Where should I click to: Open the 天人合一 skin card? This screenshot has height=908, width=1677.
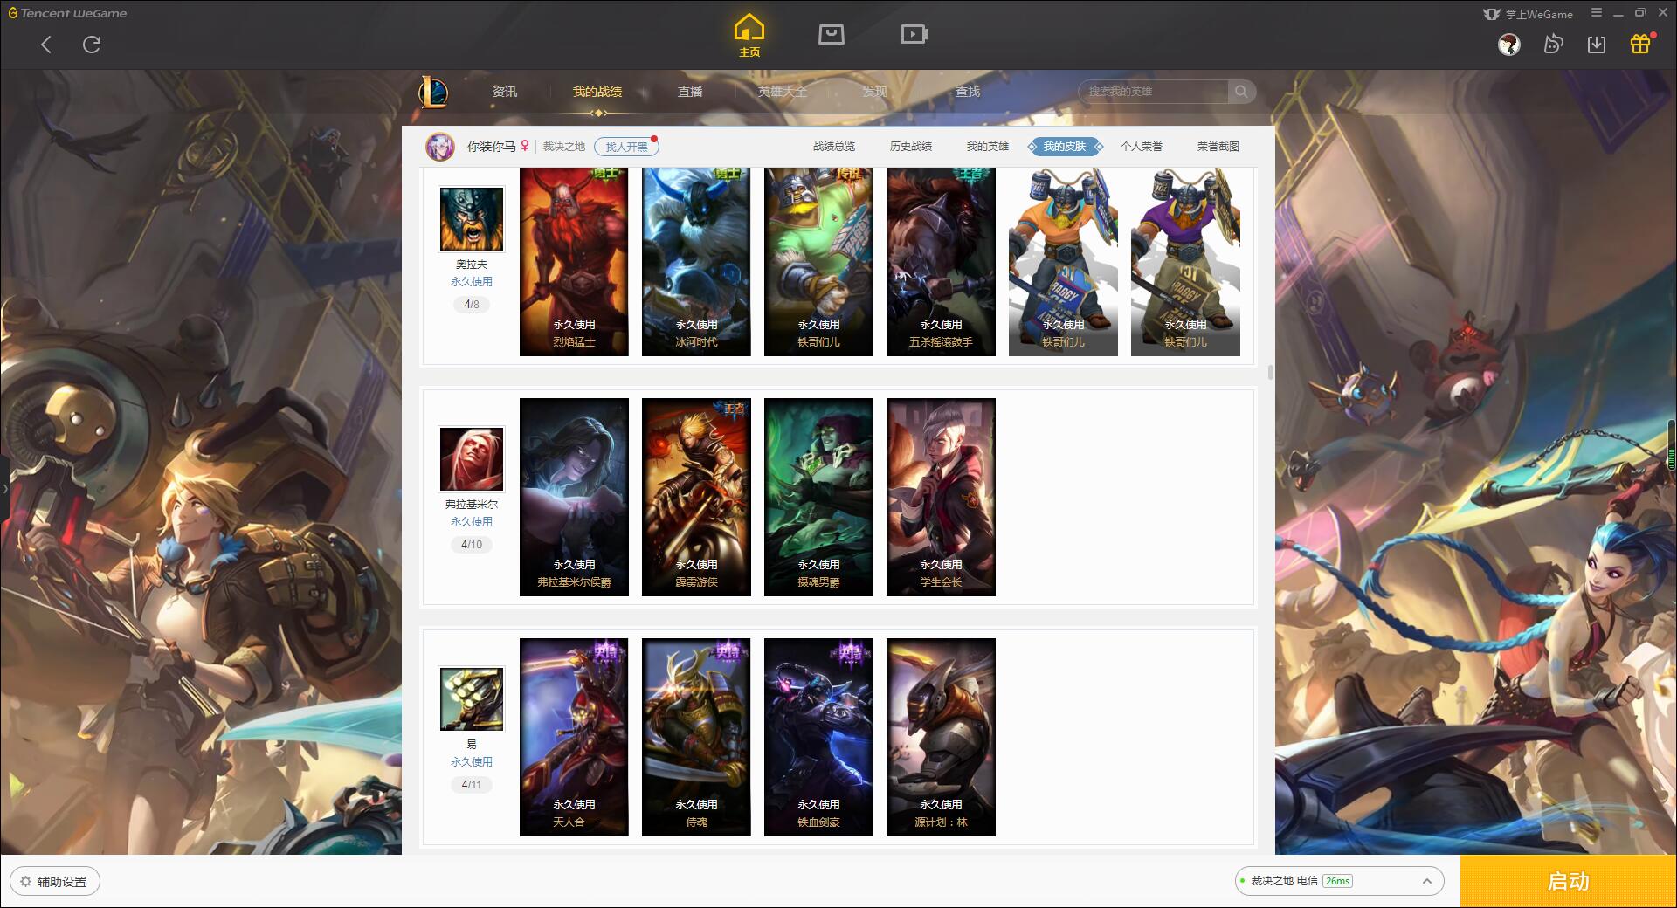coord(574,738)
